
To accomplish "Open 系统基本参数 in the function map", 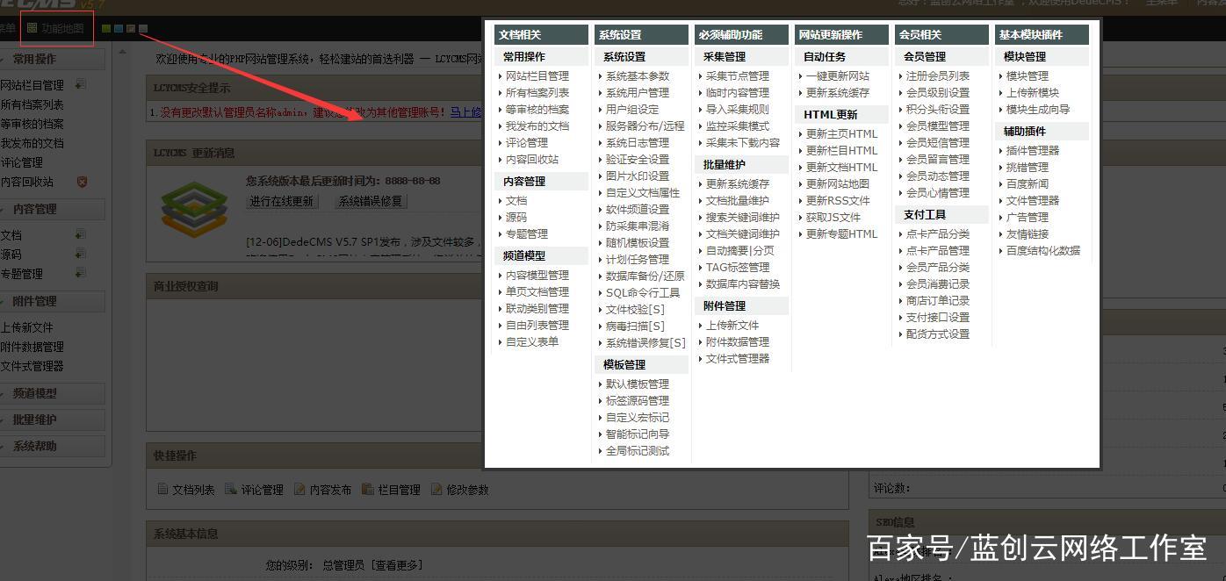I will [x=637, y=76].
